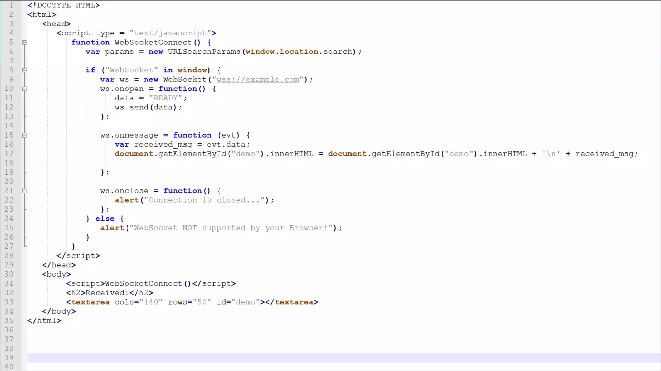661x371 pixels.
Task: Collapse the ws.onclose function fold on line 21
Action: (24, 191)
